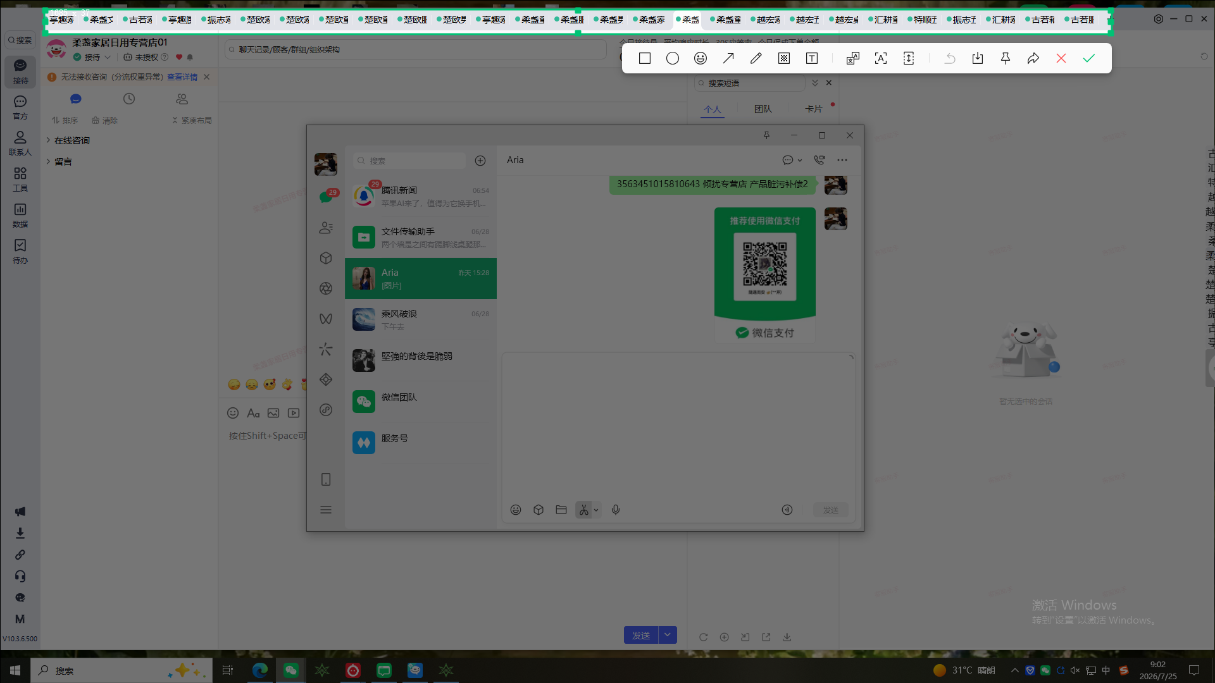
Task: Click the text recognition (A) screenshot tool
Action: click(881, 58)
